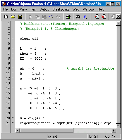Print the script via printer icon
This screenshot has height=140, width=122.
(68, 17)
